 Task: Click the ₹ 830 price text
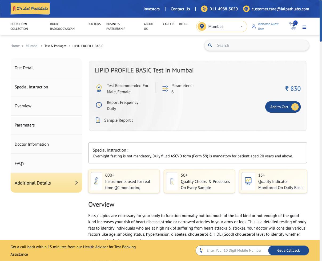[293, 89]
